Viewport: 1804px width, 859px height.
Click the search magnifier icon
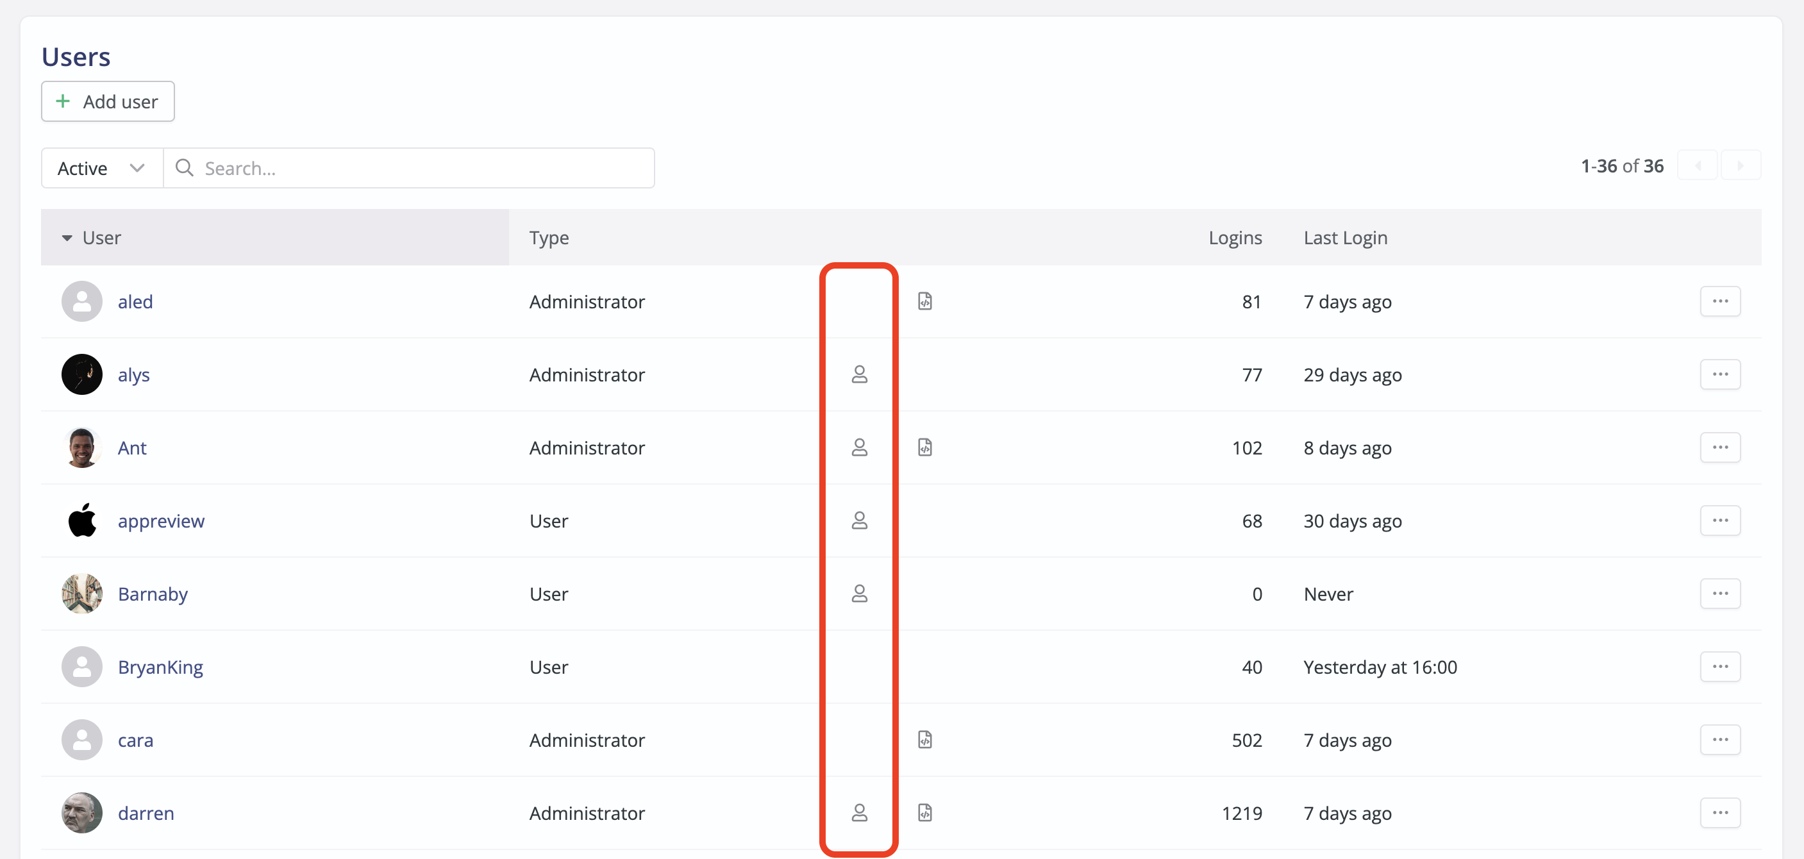[184, 167]
